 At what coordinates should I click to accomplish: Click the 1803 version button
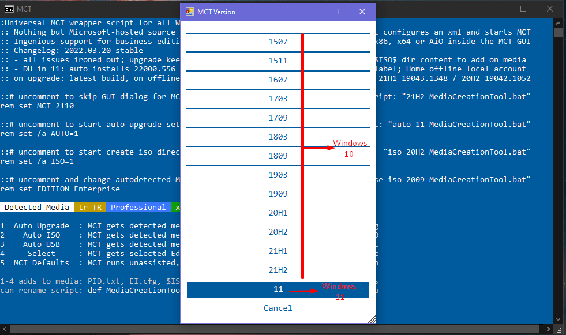[x=278, y=137]
